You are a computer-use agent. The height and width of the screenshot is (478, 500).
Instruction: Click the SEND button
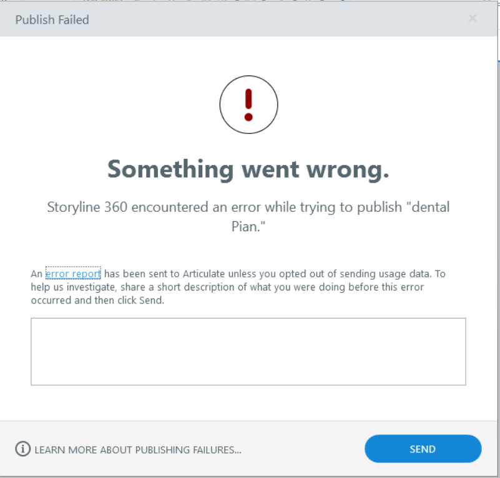423,449
